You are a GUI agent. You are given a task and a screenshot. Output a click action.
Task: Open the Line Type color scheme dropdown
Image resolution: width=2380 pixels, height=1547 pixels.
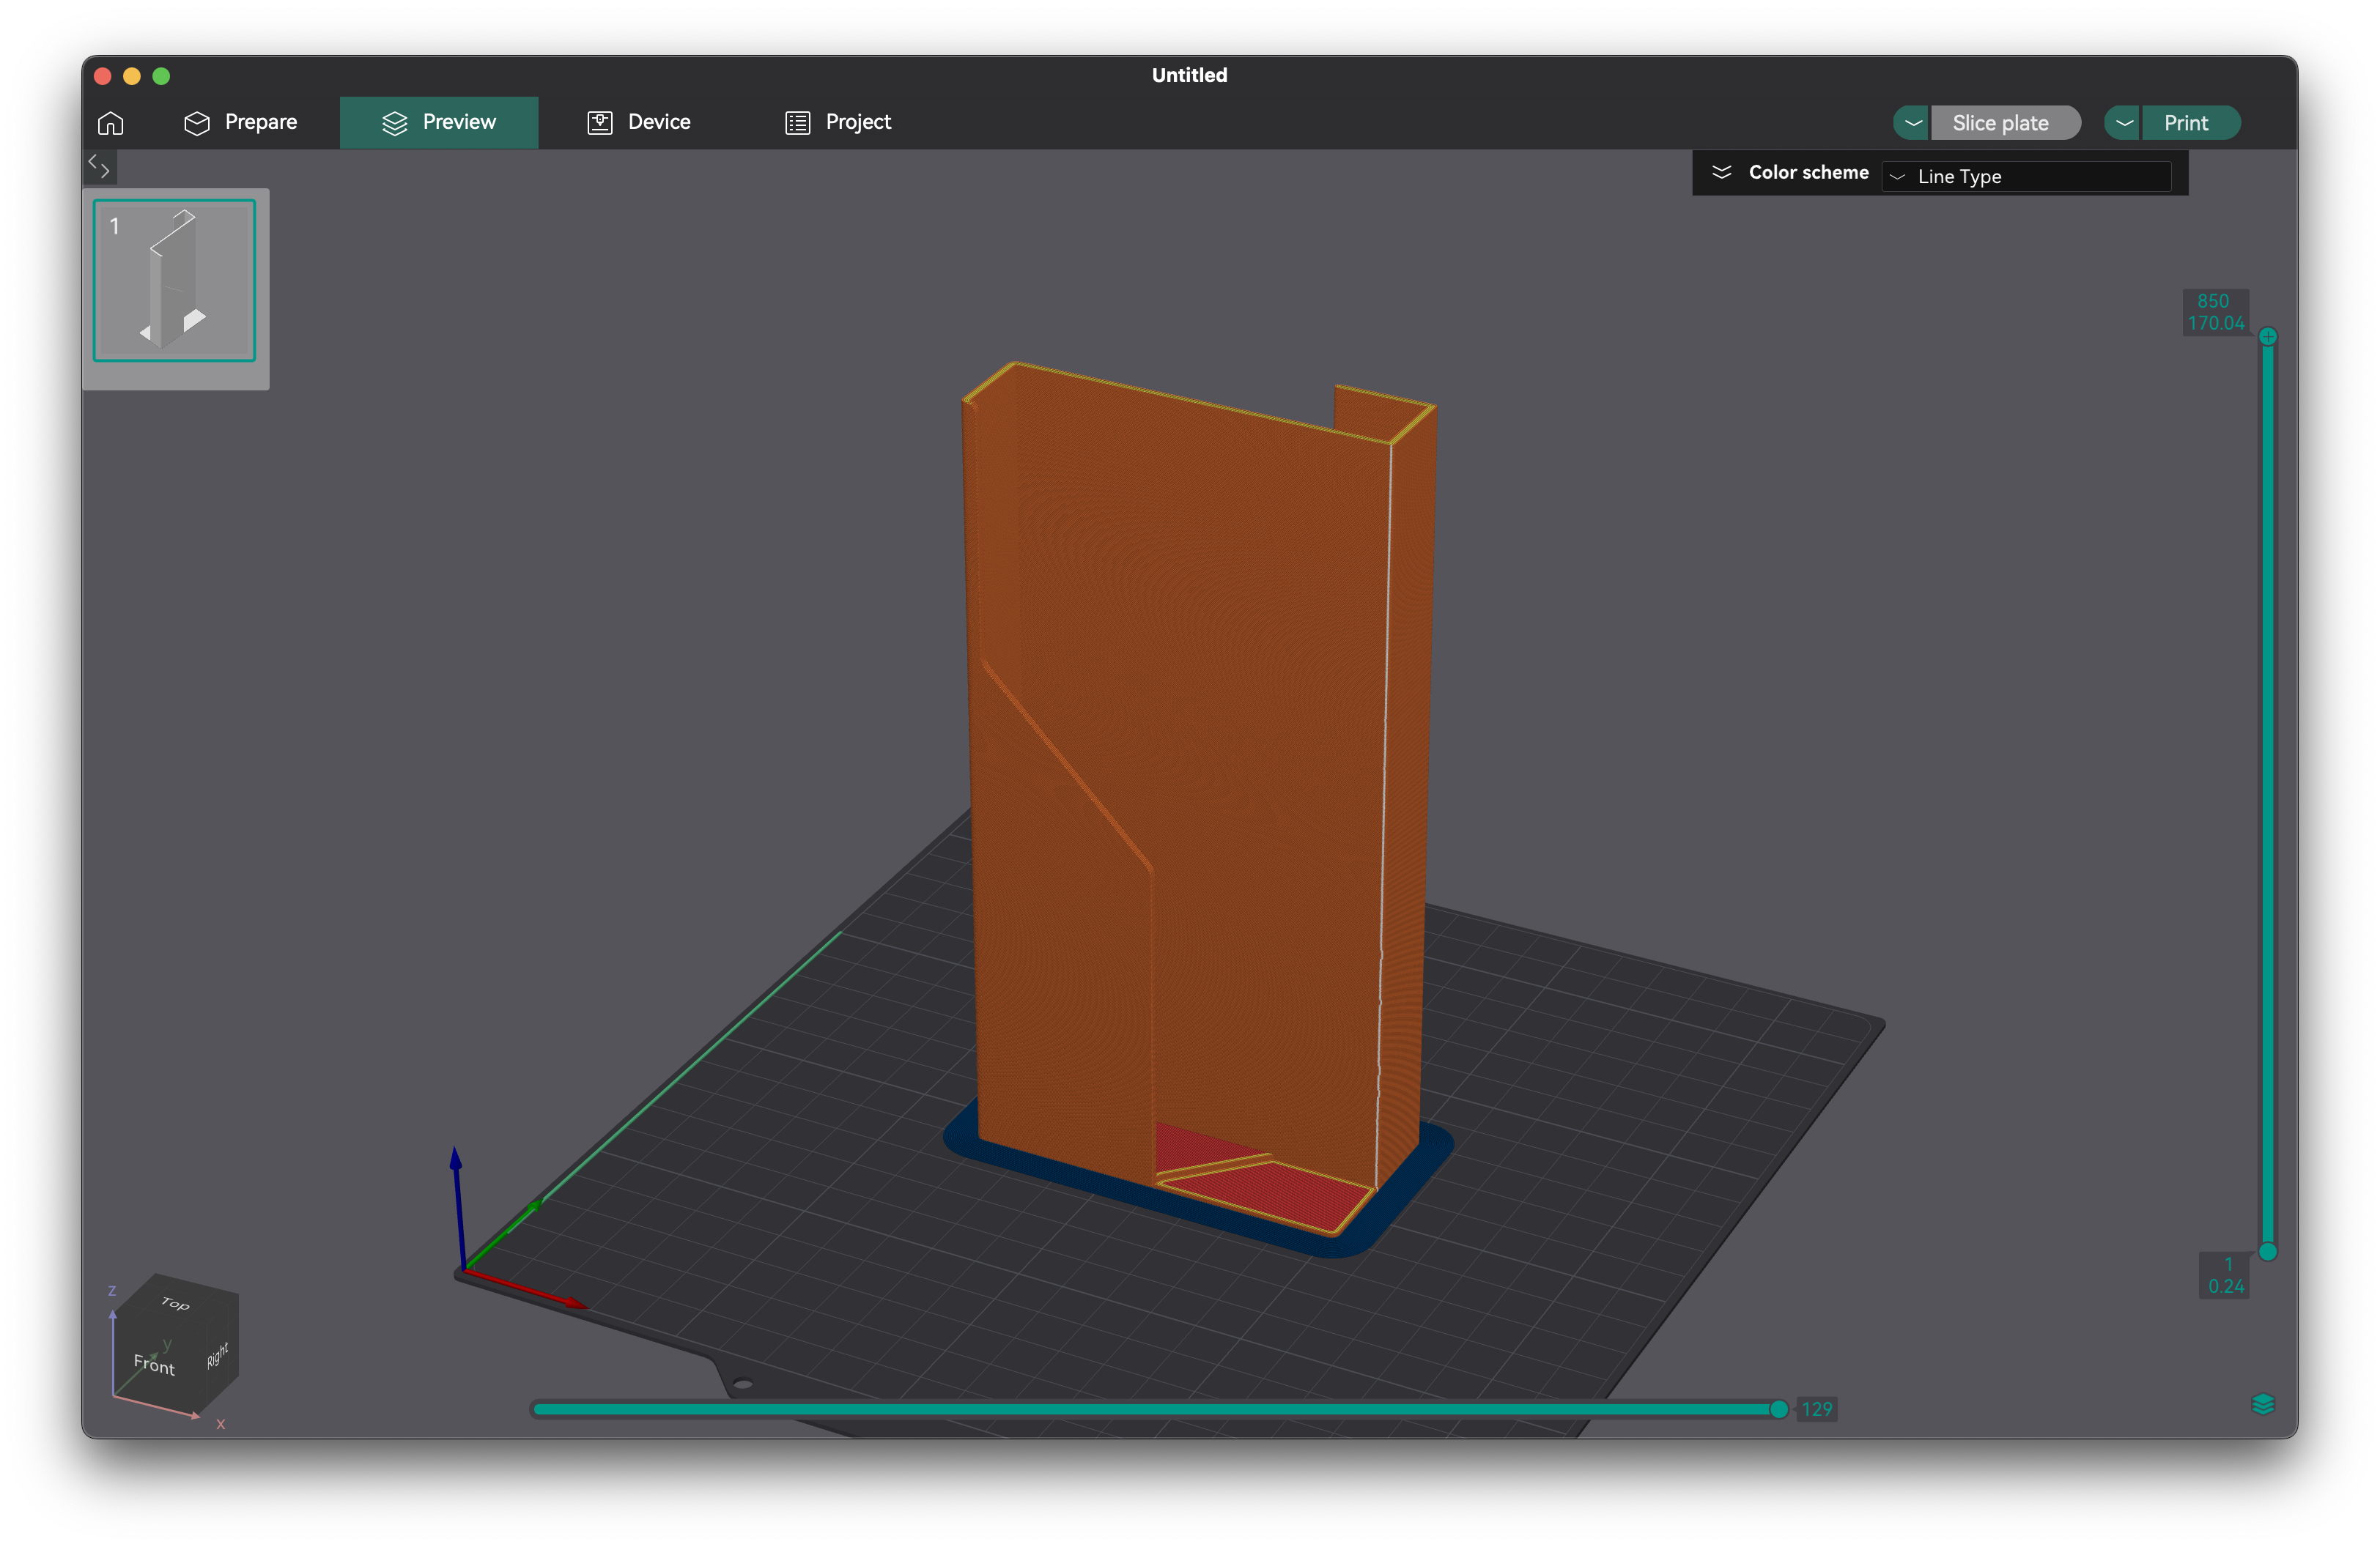(2026, 176)
